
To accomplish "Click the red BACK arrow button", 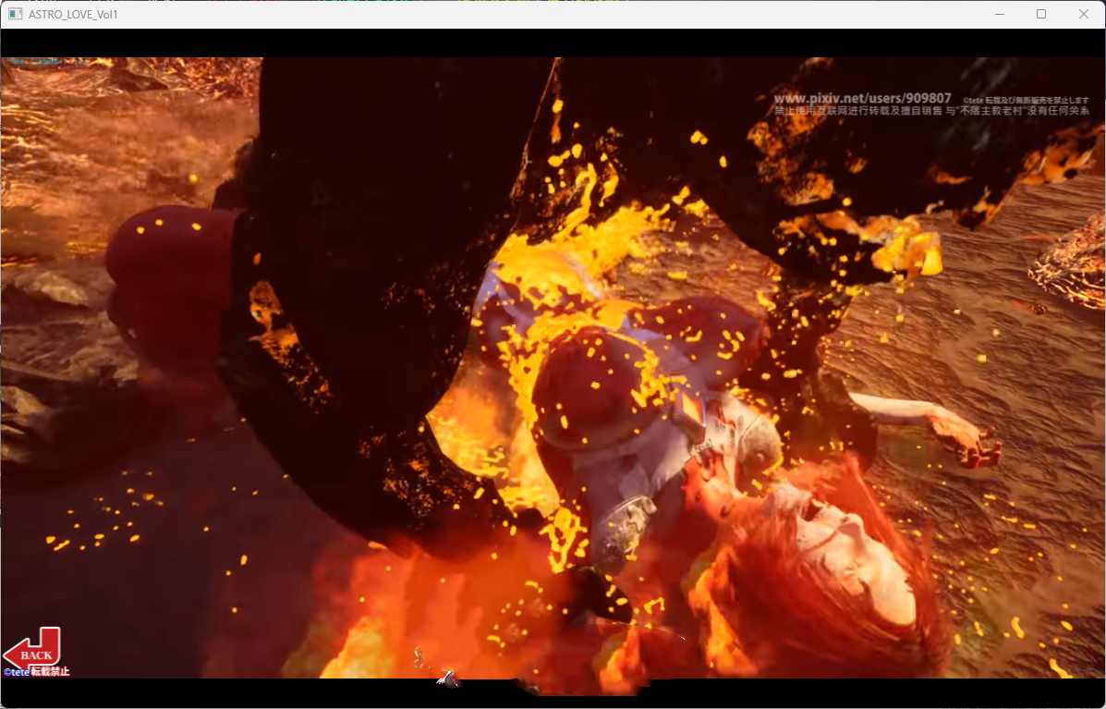I will pos(32,648).
